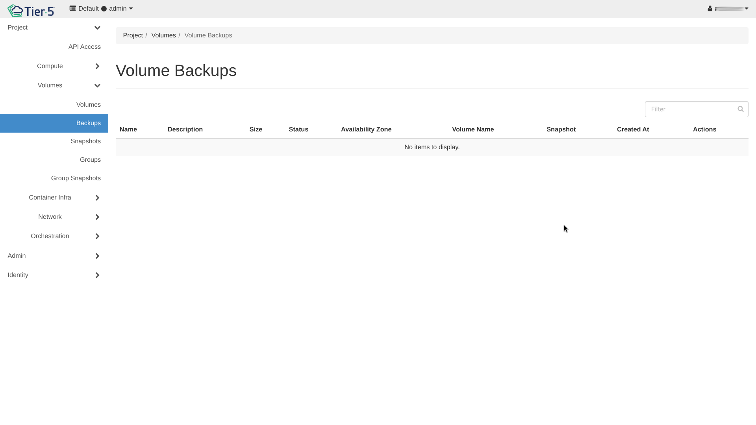Open the API Access page
The width and height of the screenshot is (756, 425).
84,47
